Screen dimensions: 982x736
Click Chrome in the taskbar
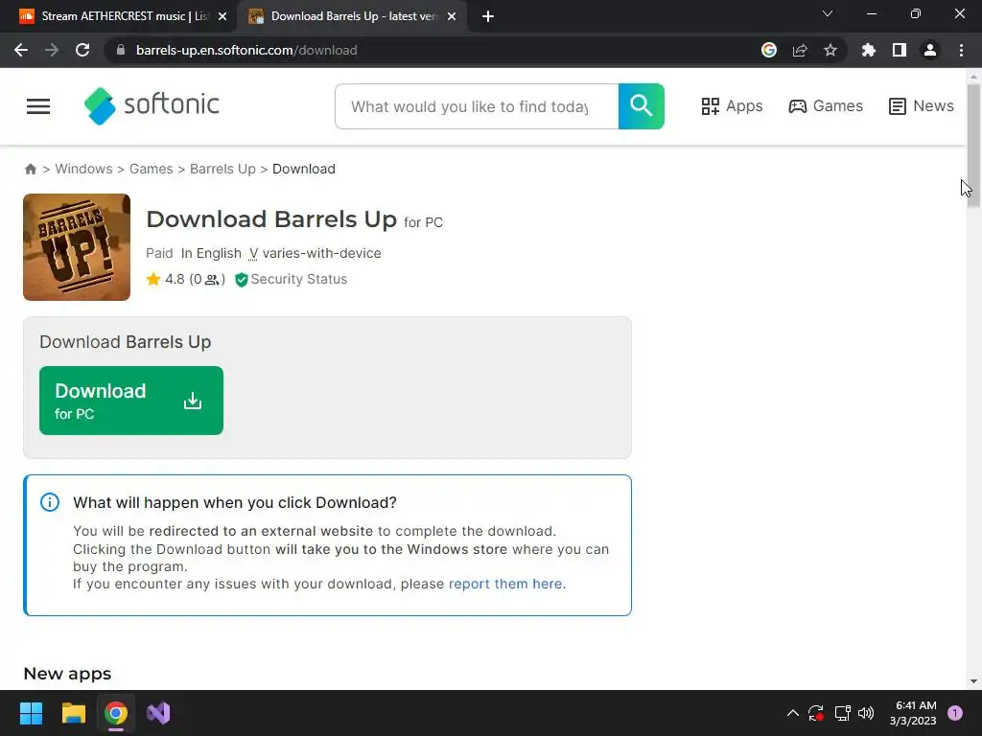(116, 713)
